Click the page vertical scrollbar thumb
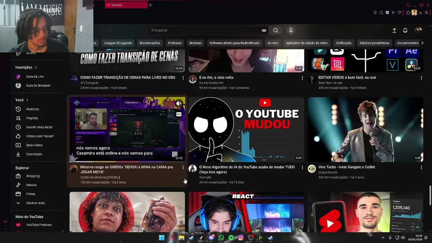The image size is (432, 243). point(430,195)
